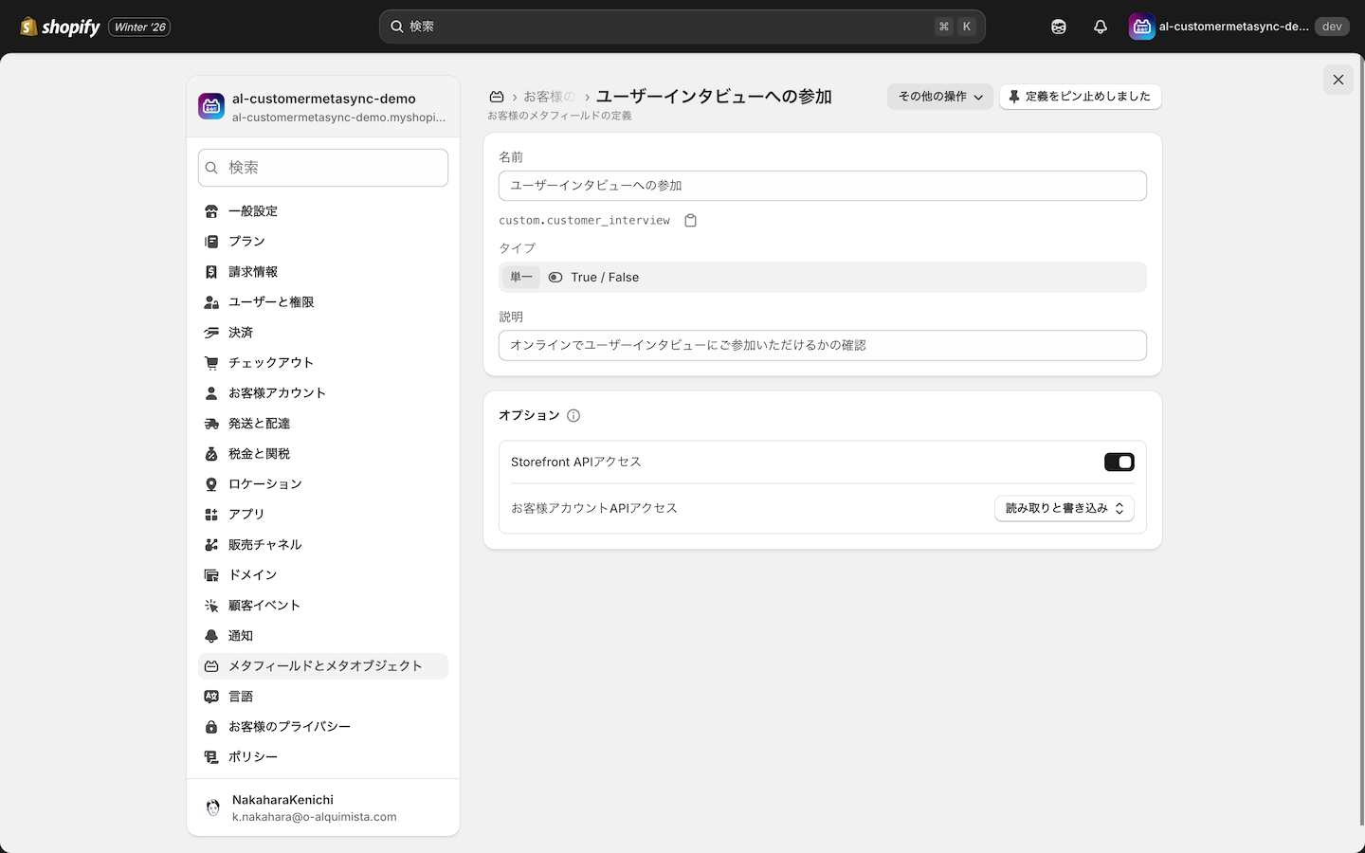
Task: Copy the custom.customer_interview key to clipboard
Action: [691, 221]
